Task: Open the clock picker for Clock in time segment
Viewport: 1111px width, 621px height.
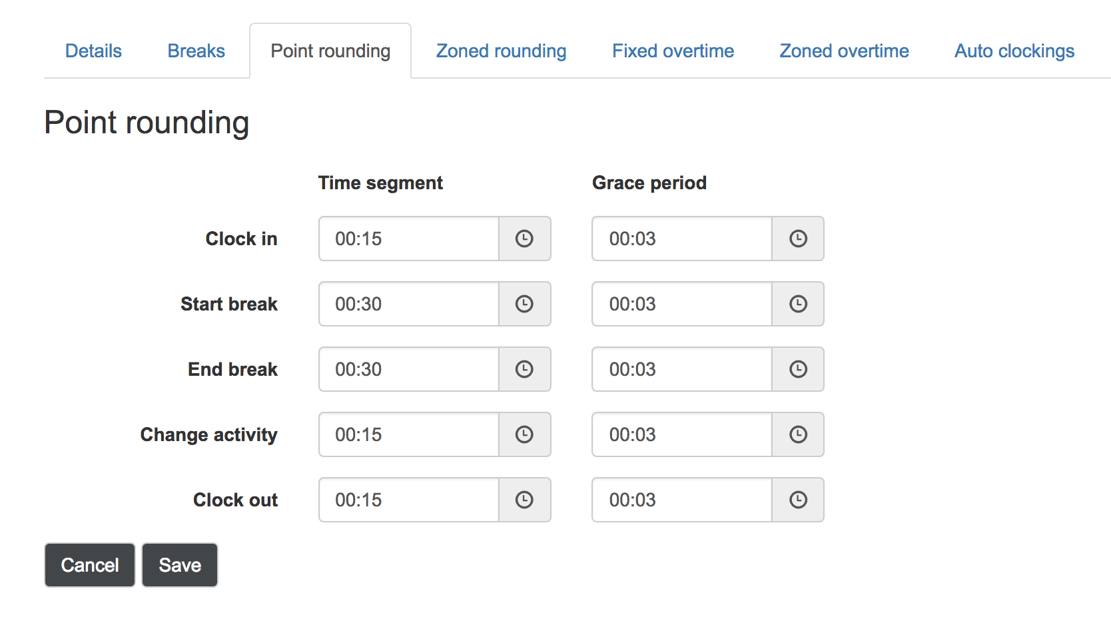Action: pyautogui.click(x=524, y=239)
